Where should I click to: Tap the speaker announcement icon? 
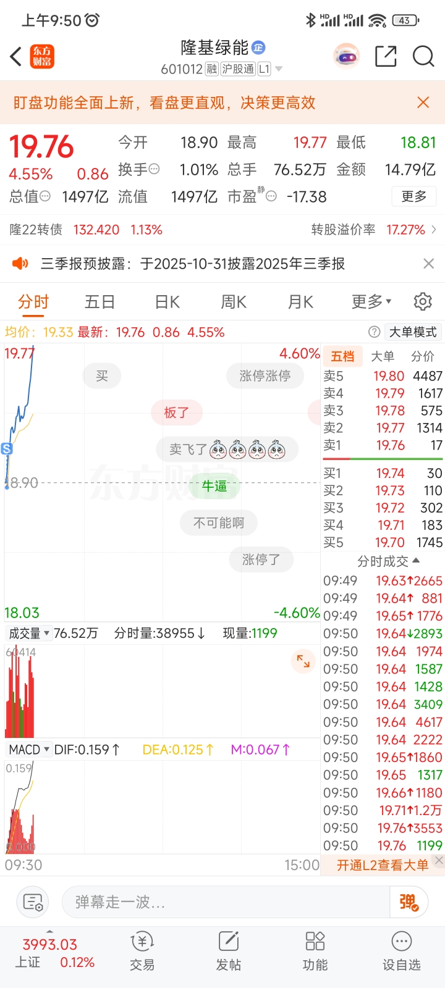(20, 264)
